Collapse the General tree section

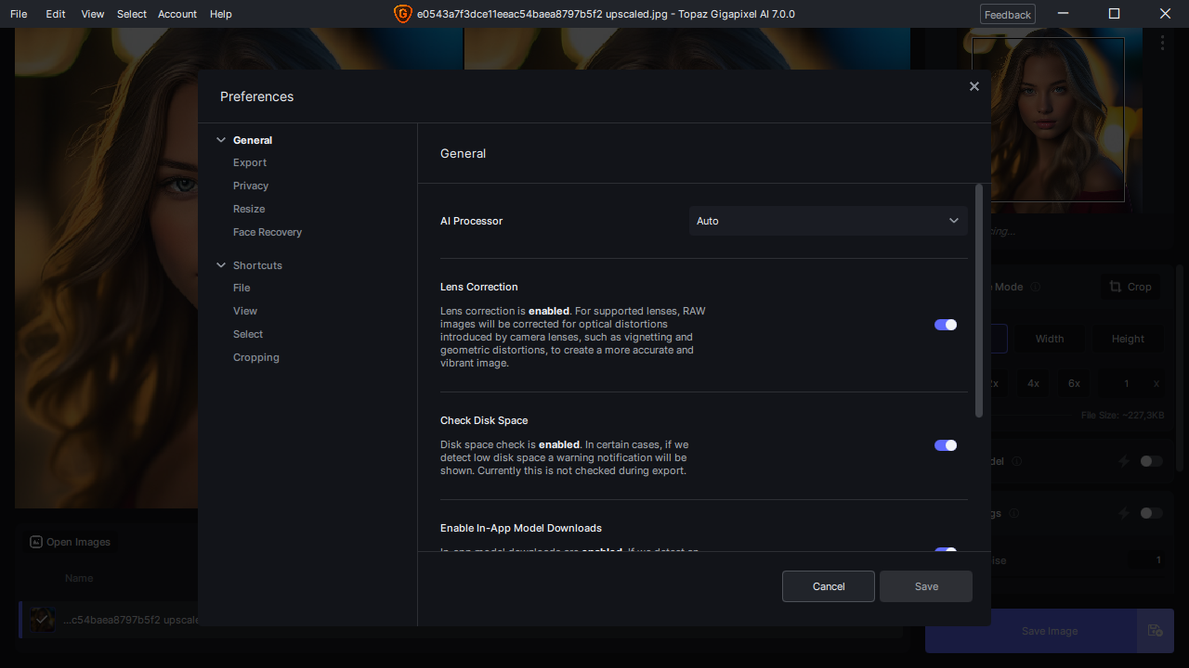coord(221,140)
